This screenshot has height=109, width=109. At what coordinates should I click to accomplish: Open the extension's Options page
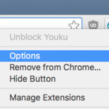(54, 56)
